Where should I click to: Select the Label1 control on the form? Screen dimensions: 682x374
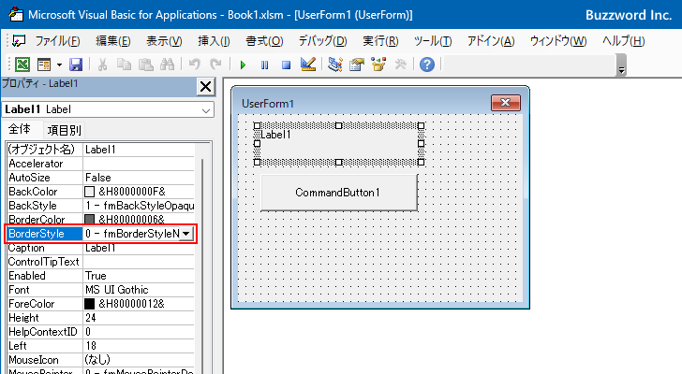[x=339, y=144]
